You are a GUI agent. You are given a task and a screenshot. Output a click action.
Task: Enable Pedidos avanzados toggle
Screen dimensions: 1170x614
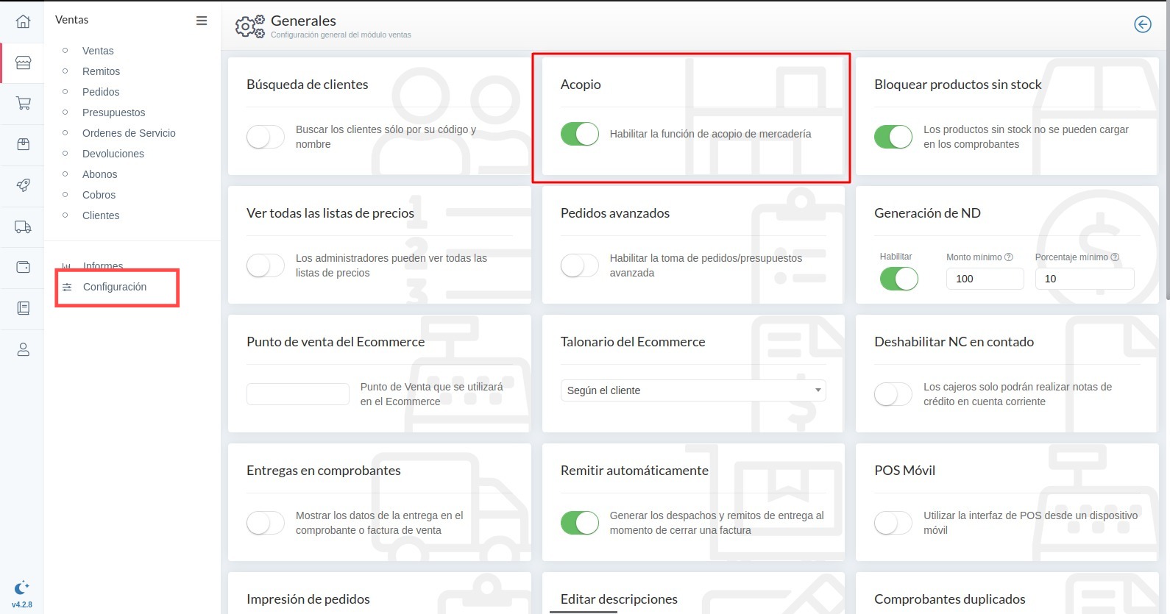point(580,265)
